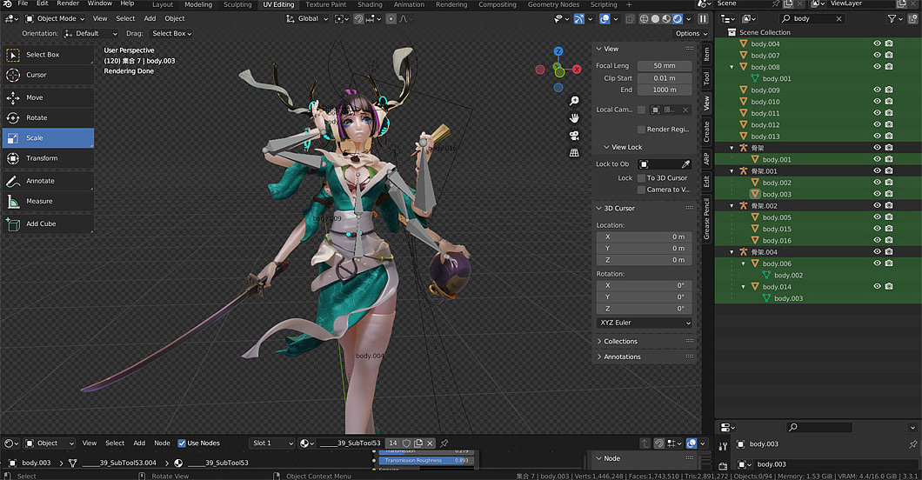Click the red X axis gizmo
This screenshot has width=922, height=480.
pos(577,70)
